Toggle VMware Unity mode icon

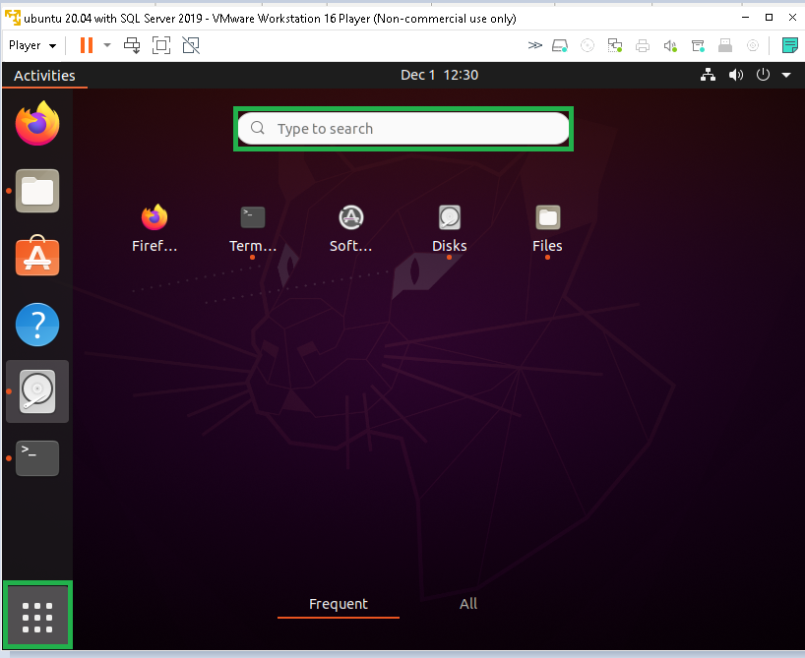pyautogui.click(x=191, y=45)
